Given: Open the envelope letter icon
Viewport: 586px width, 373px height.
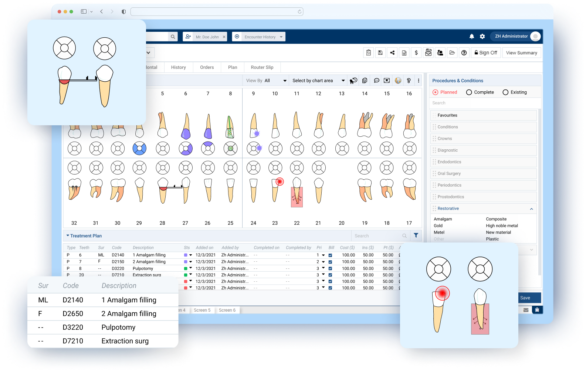Looking at the screenshot, I should [428, 53].
